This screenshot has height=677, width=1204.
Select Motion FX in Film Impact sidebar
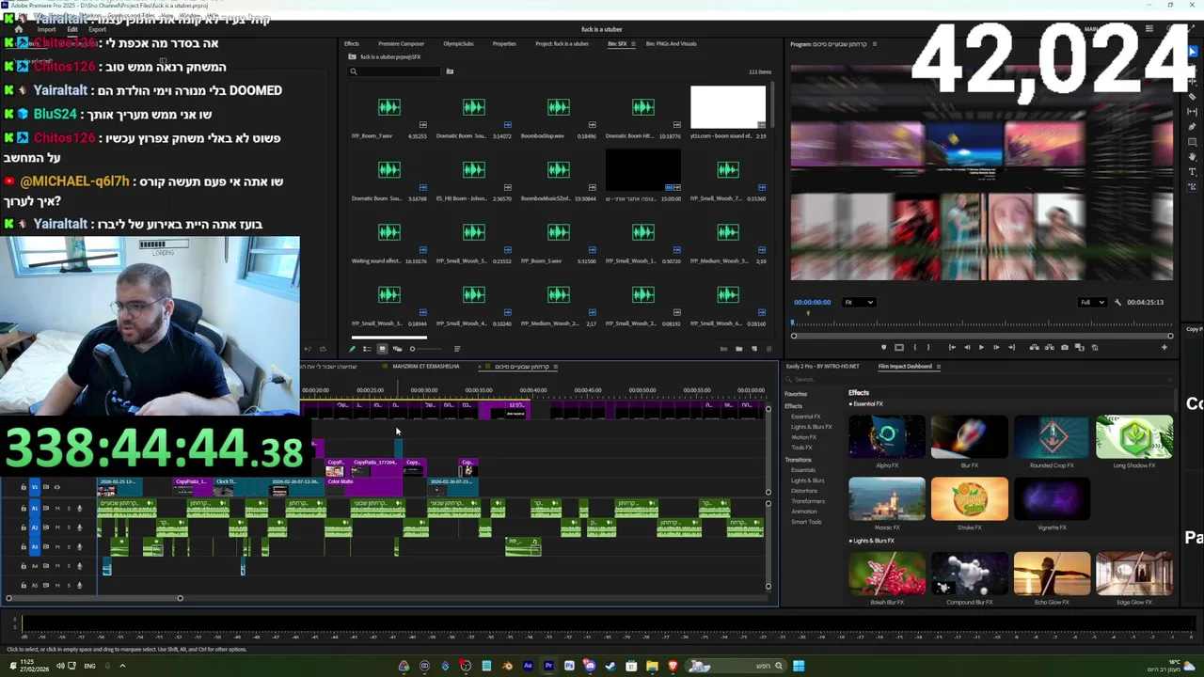pos(803,437)
